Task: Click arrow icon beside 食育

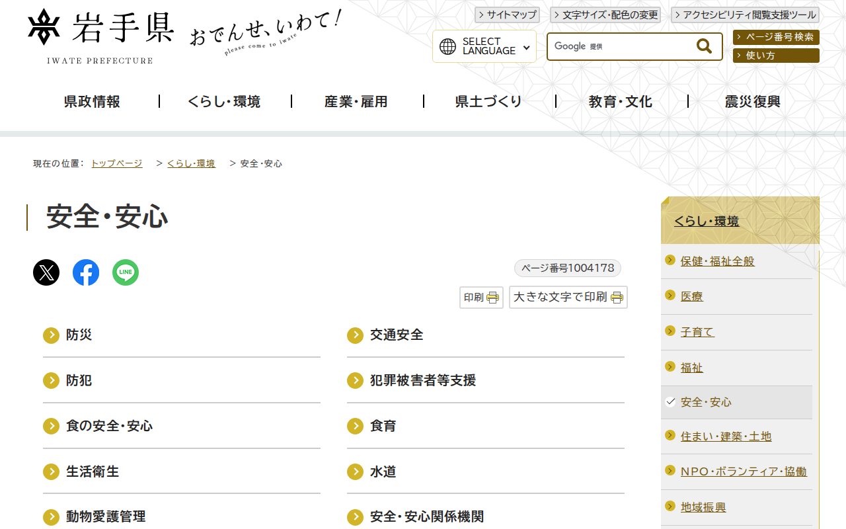Action: point(356,426)
